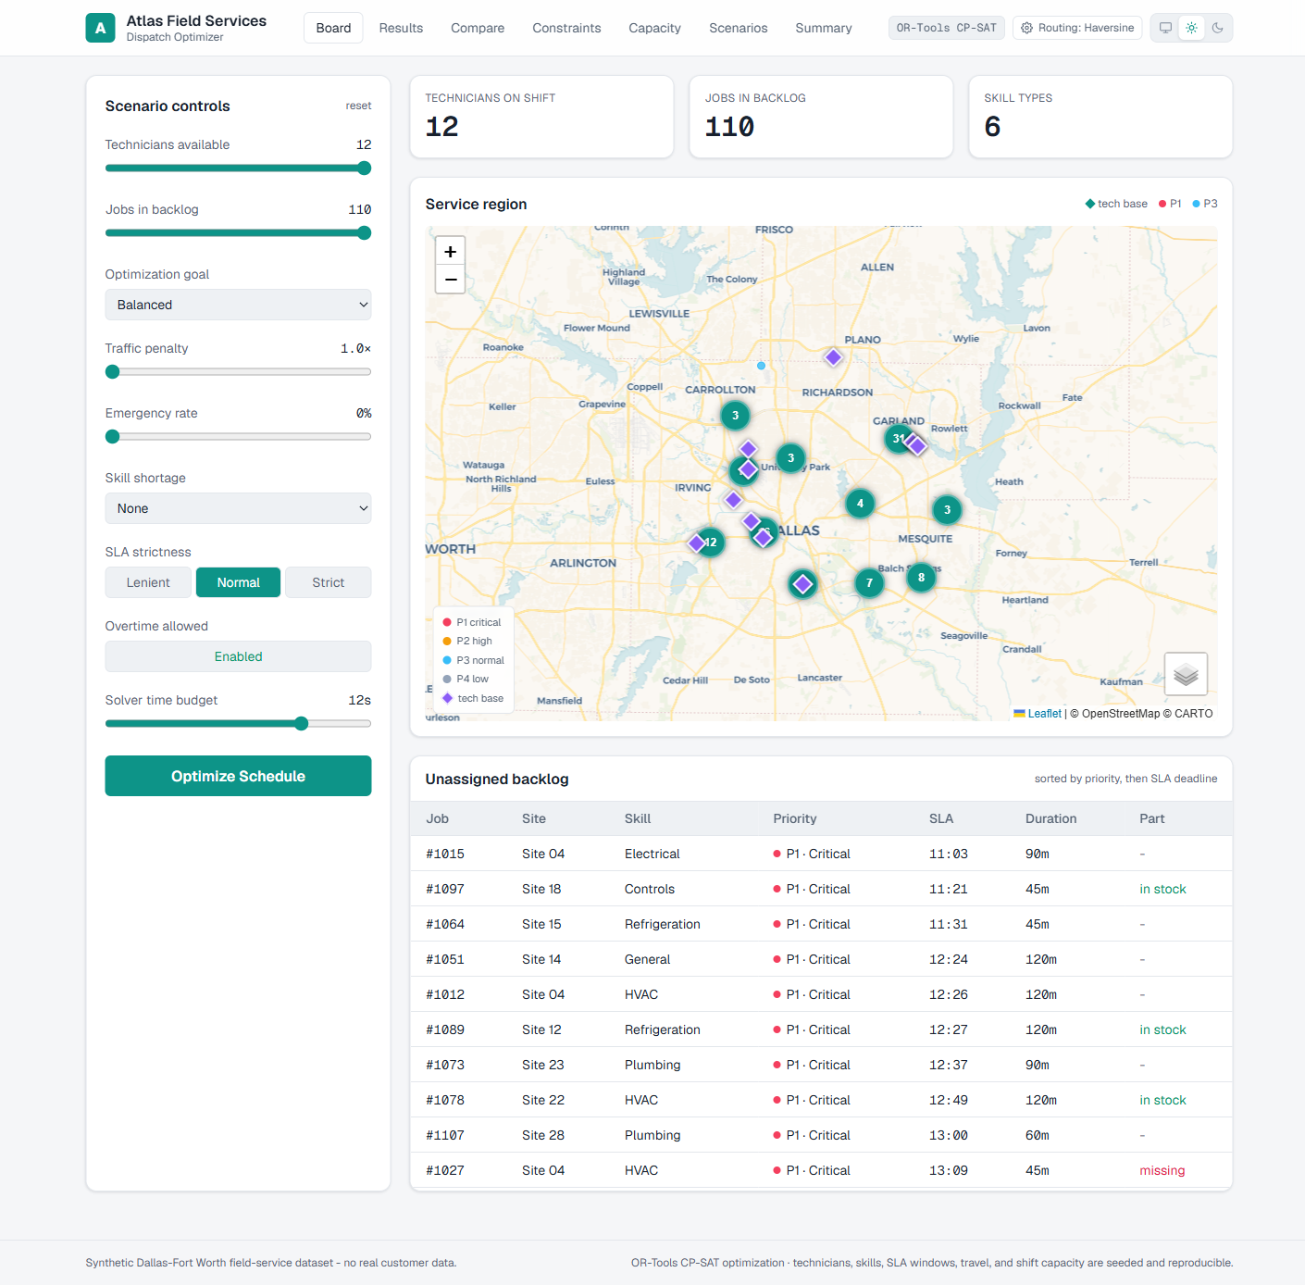The height and width of the screenshot is (1285, 1305).
Task: Adjust the Emergency rate slider
Action: 238,437
